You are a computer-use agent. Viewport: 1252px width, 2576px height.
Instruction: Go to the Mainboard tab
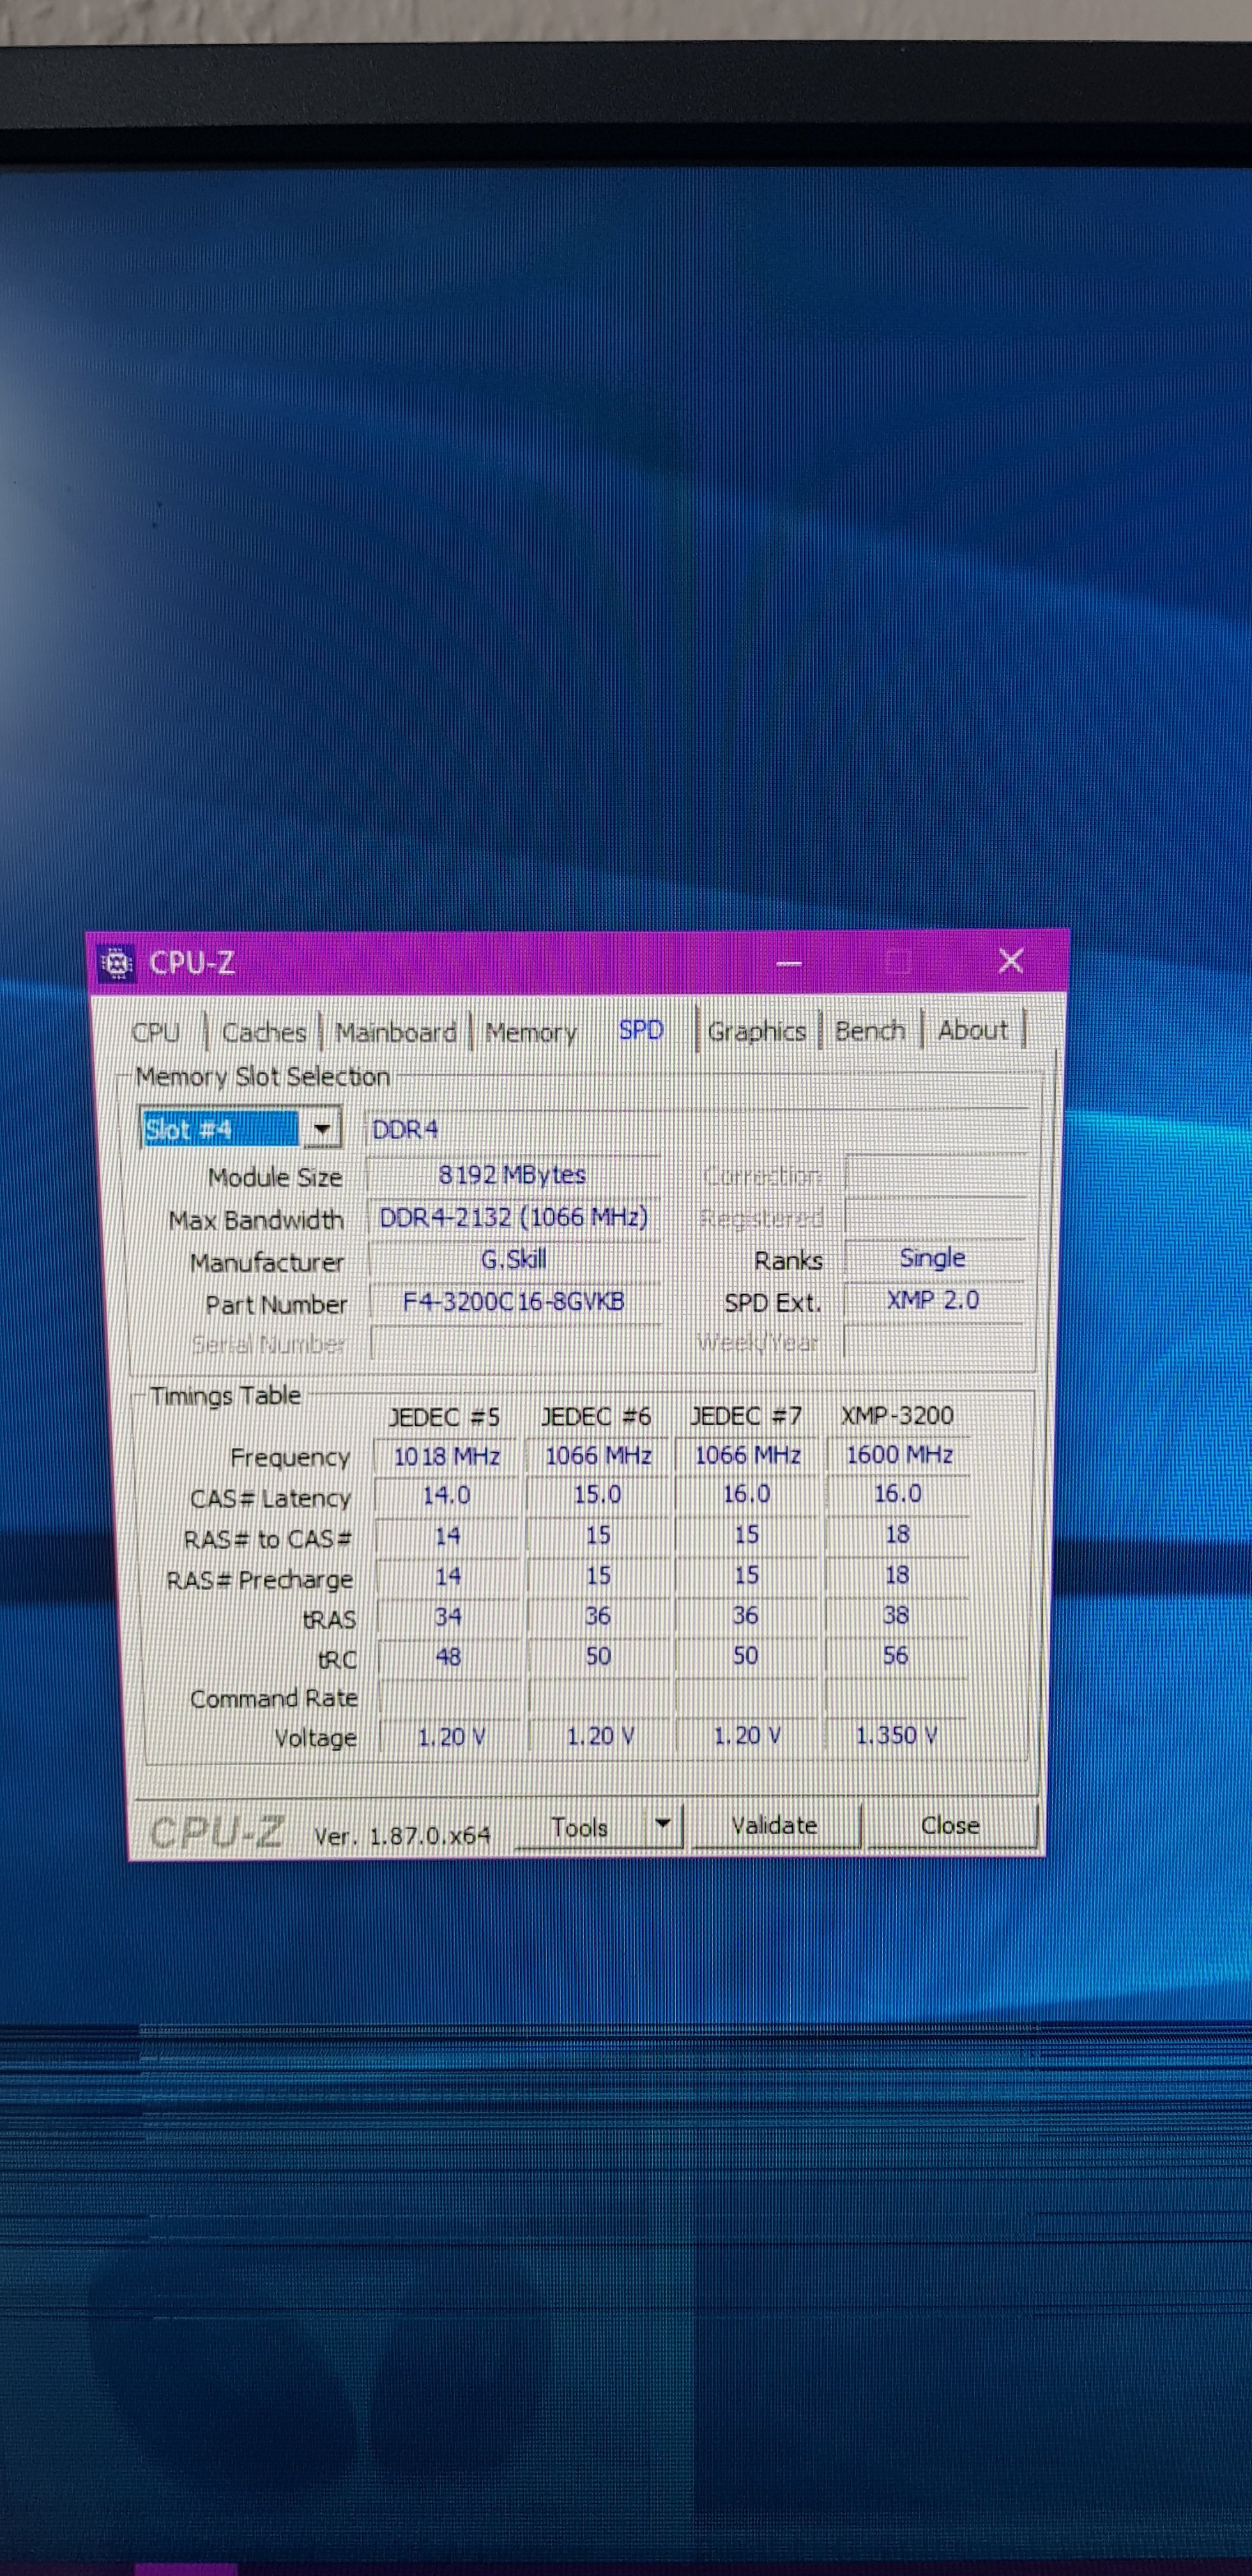click(x=395, y=1032)
